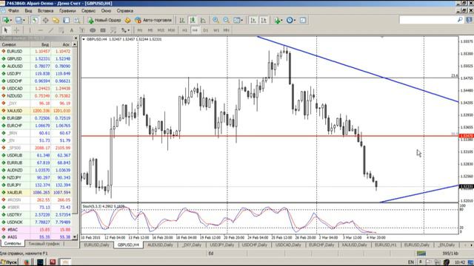Switch timeframe to H1
The height and width of the screenshot is (266, 474).
click(x=184, y=30)
